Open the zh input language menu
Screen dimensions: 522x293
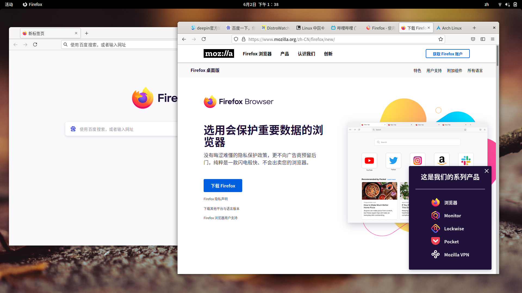coord(487,4)
